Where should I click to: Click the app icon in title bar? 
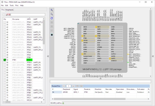pos(2,2)
